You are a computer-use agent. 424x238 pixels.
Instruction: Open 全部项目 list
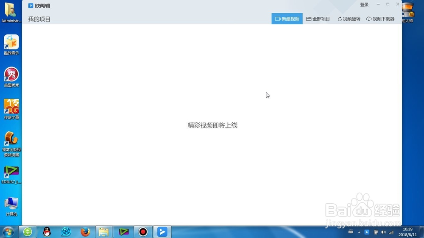(x=318, y=19)
